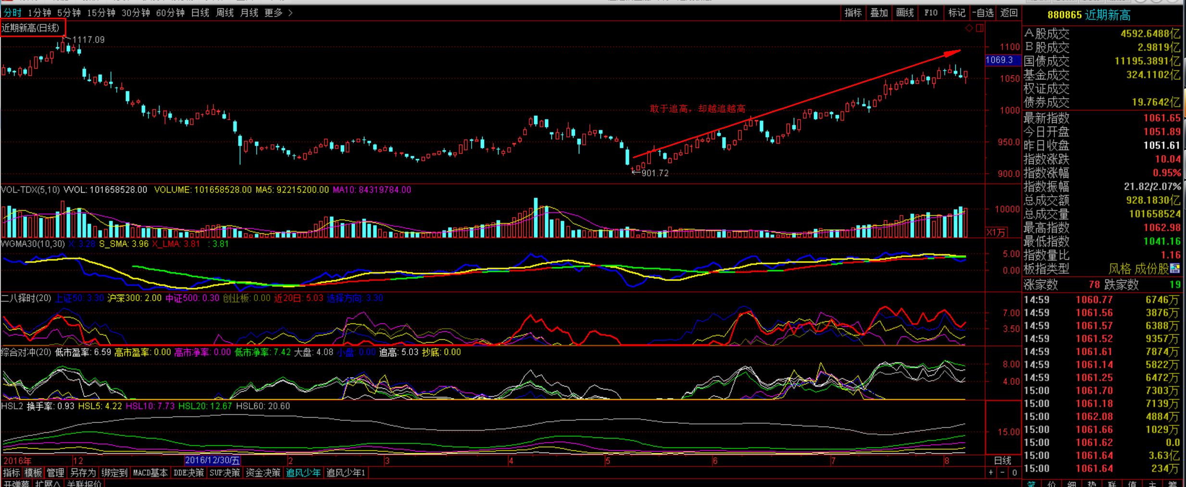Image resolution: width=1186 pixels, height=487 pixels.
Task: Click the 0 reset button under 日线
Action: pos(1014,473)
